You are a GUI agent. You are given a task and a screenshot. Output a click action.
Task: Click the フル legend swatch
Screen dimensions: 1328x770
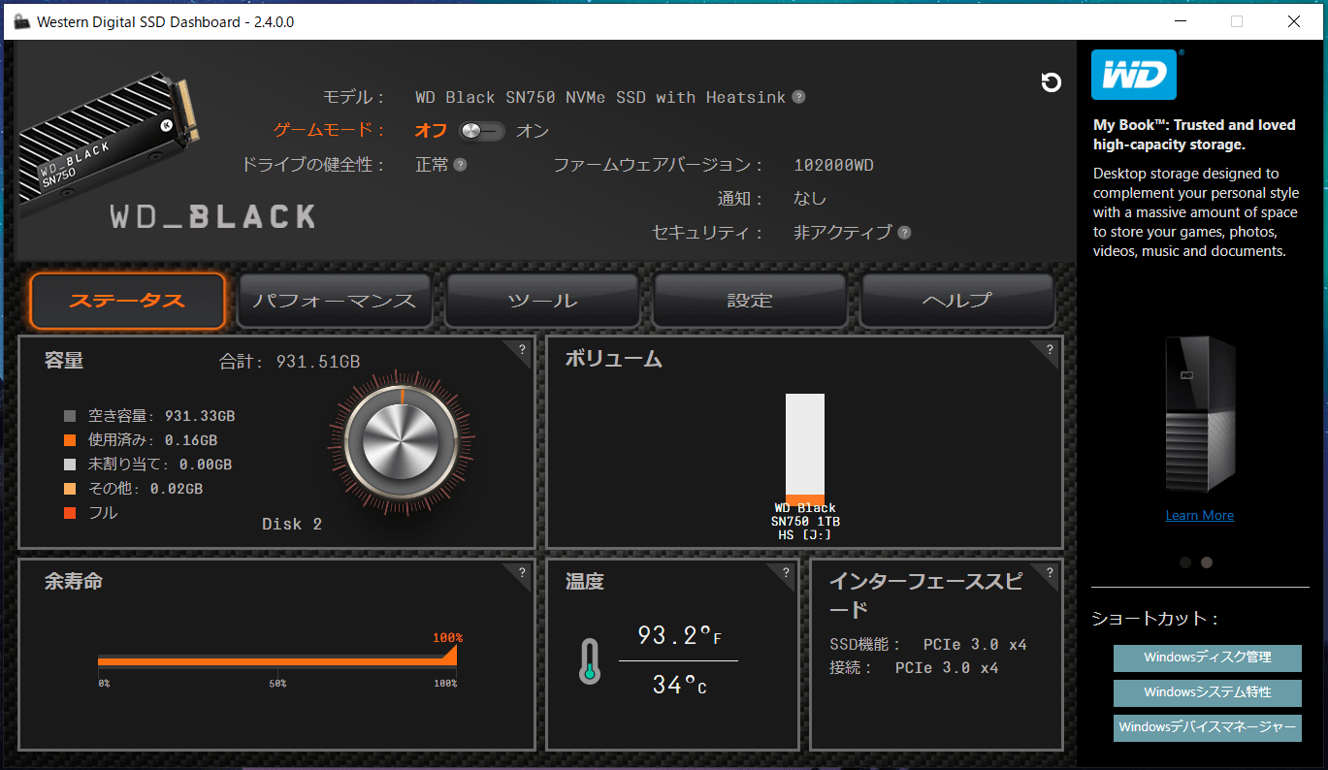tap(70, 513)
